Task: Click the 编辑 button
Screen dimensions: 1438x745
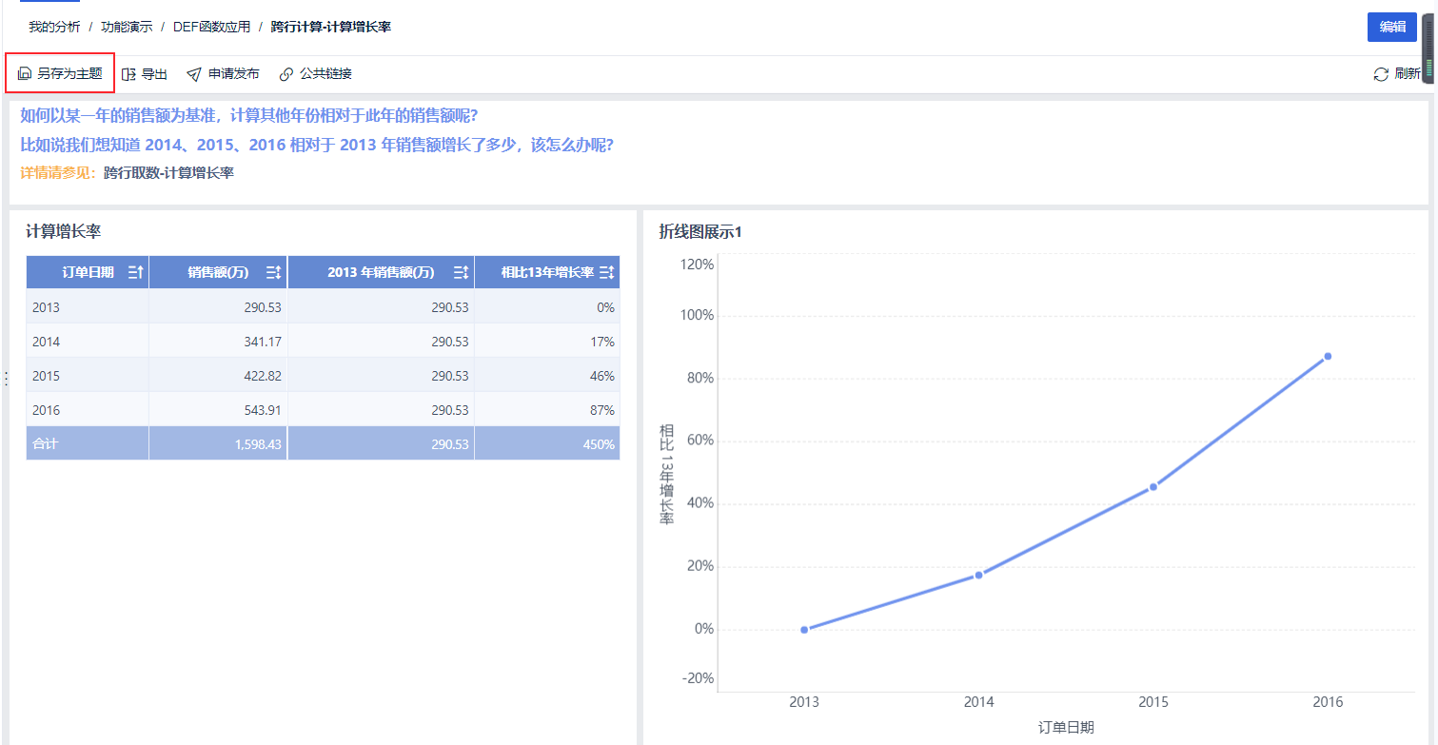Action: 1392,27
